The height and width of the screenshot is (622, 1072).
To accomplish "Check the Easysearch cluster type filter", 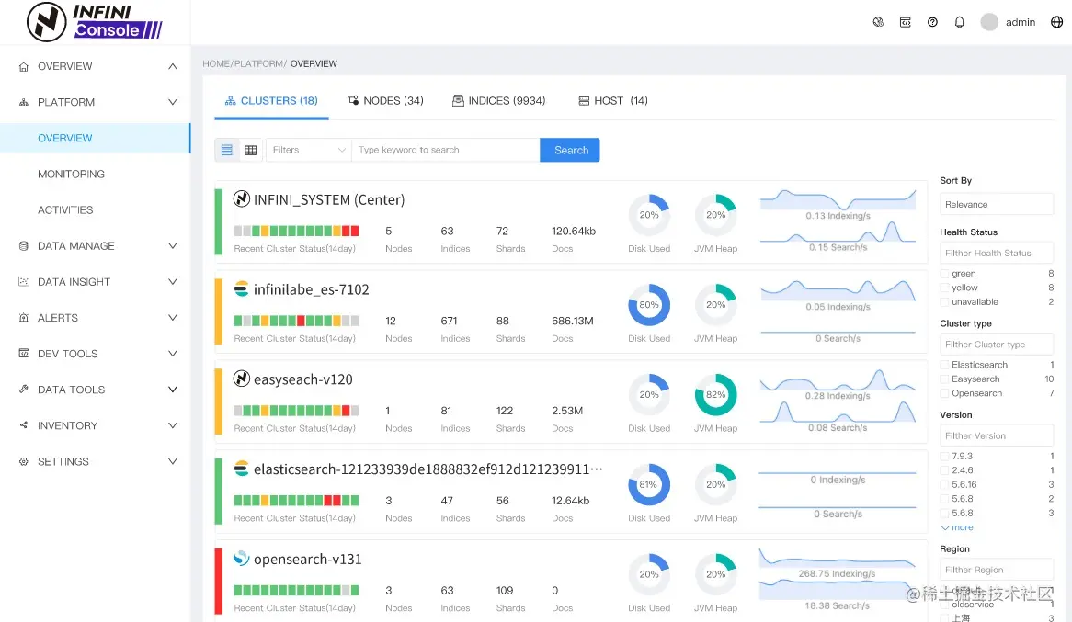I will [x=945, y=379].
